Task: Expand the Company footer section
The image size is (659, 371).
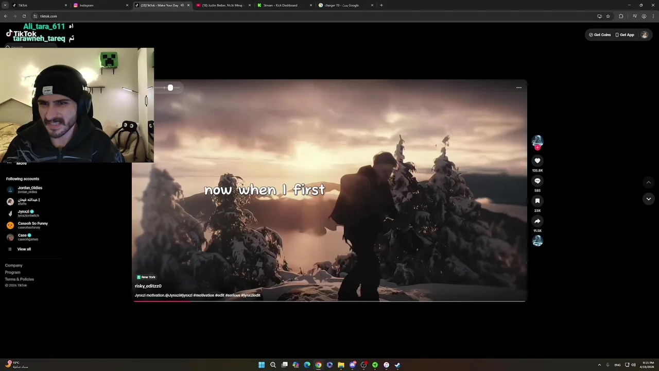Action: coord(14,265)
